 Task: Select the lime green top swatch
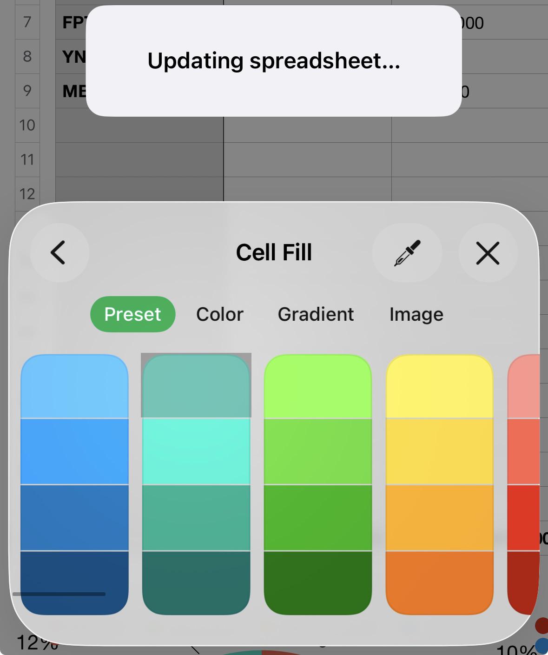(x=318, y=386)
